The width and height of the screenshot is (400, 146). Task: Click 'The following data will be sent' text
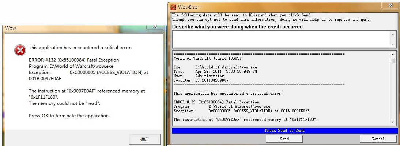(241, 15)
